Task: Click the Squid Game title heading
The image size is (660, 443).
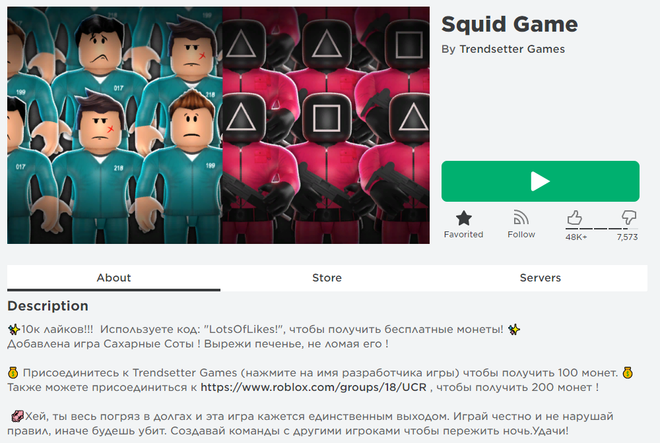Action: [x=510, y=24]
